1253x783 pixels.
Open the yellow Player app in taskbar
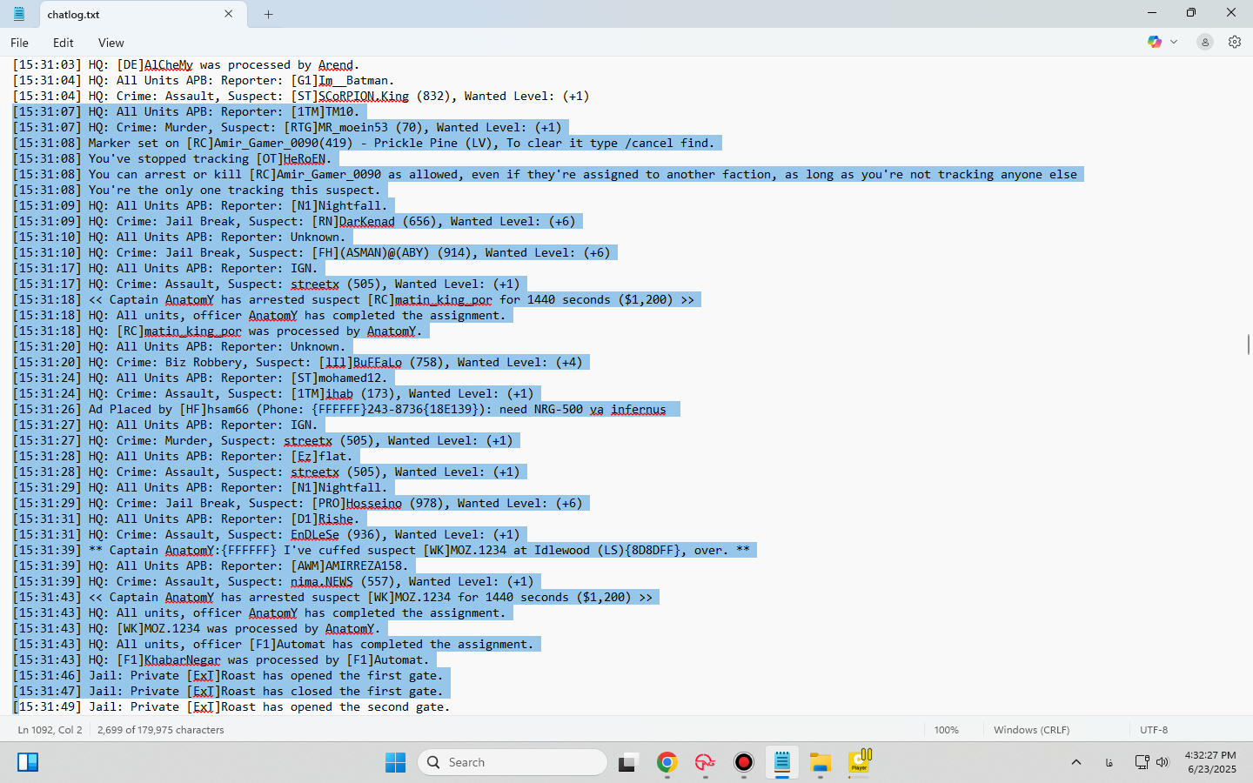pos(859,761)
